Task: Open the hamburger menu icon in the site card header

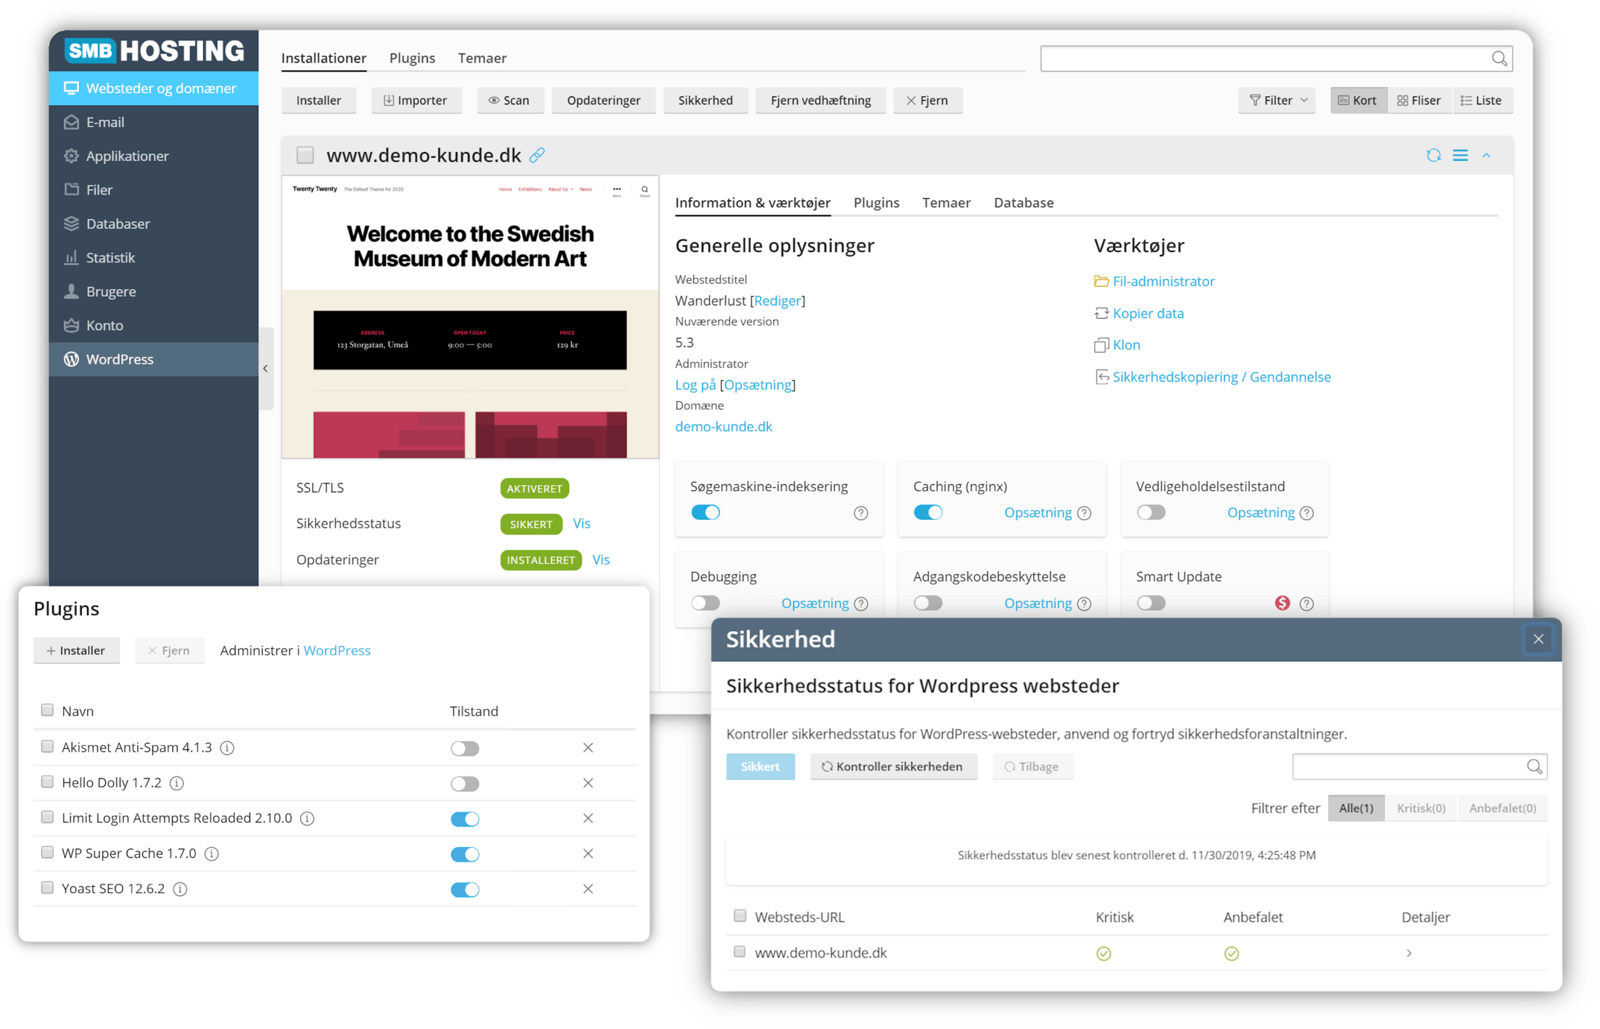Action: point(1460,156)
